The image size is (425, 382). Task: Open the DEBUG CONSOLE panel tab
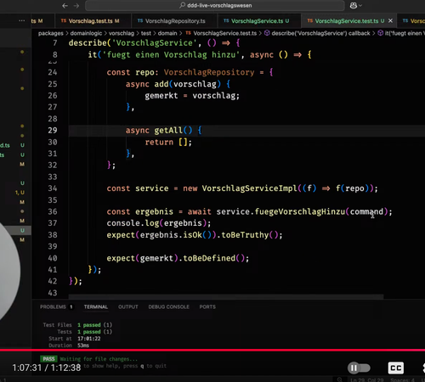169,307
